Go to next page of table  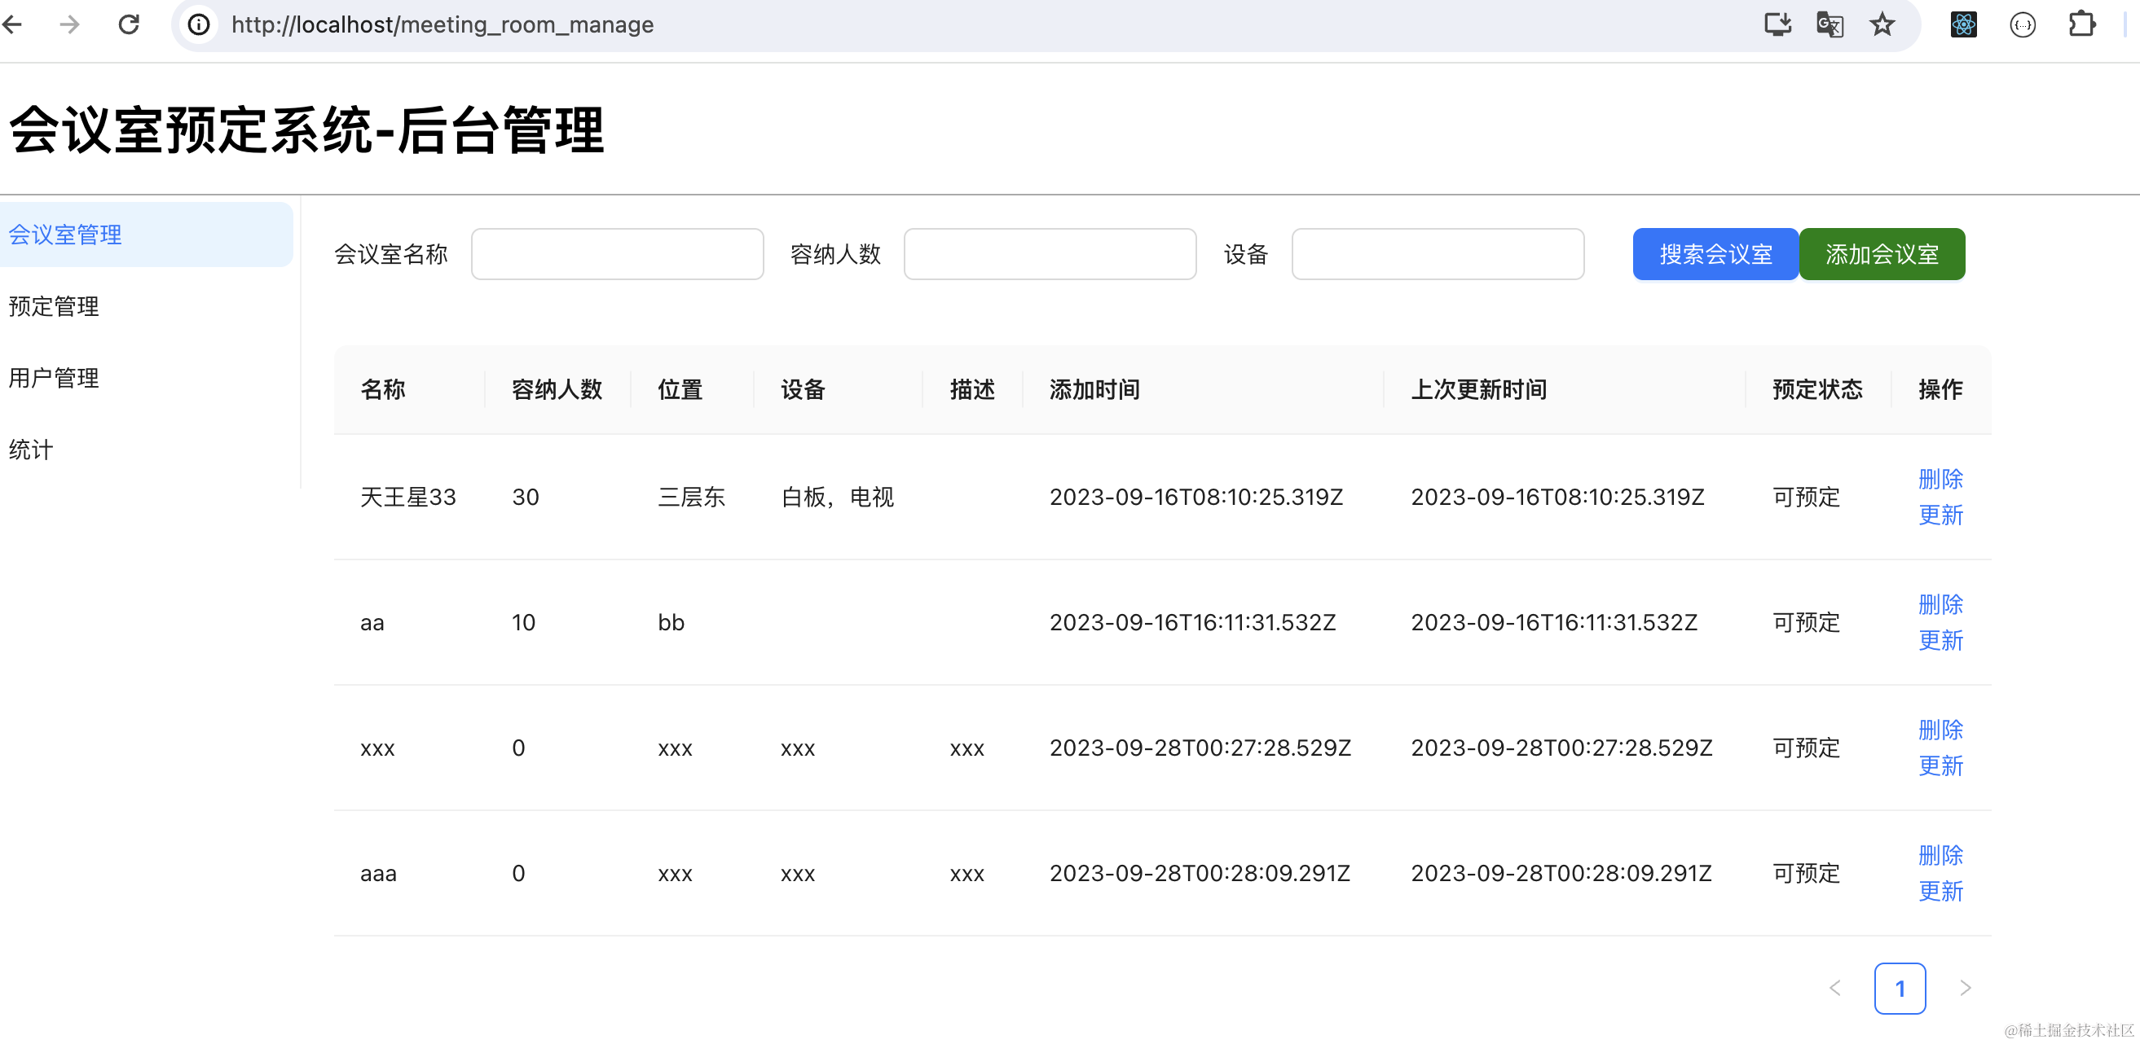pos(1965,988)
